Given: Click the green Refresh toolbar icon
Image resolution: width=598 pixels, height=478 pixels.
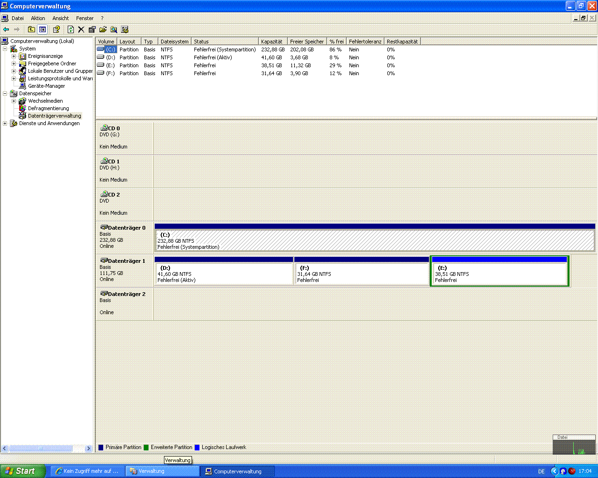Looking at the screenshot, I should (x=71, y=29).
